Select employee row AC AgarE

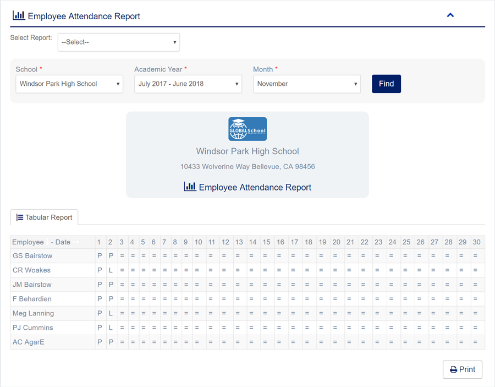point(248,342)
